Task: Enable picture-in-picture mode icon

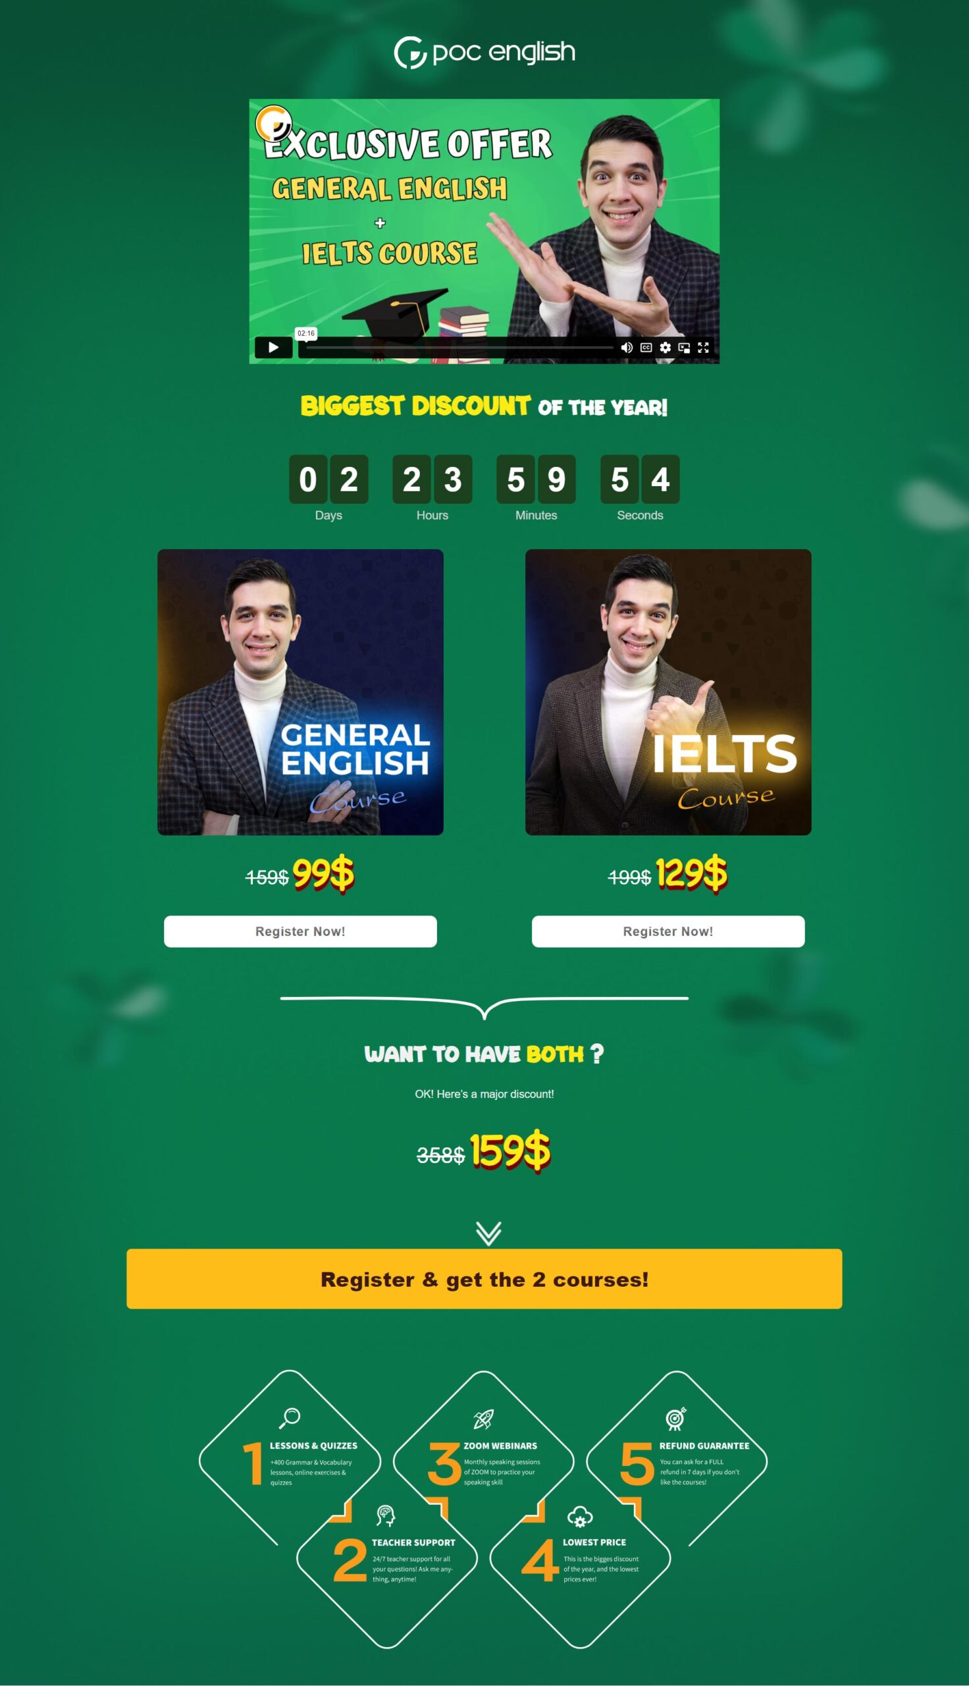Action: 684,348
